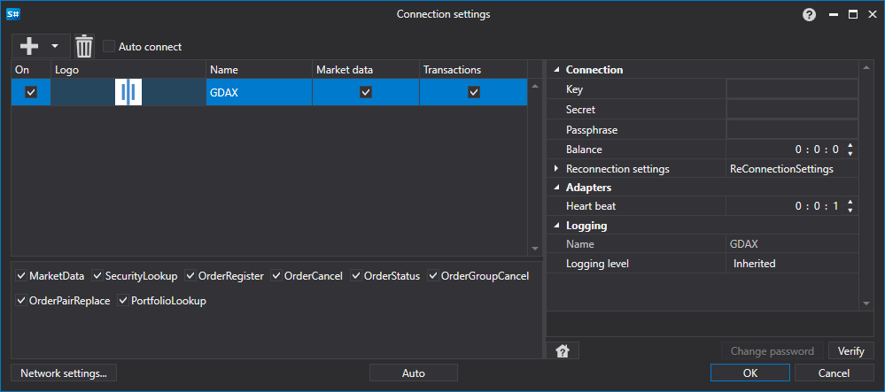This screenshot has height=392, width=885.
Task: Uncheck the OrderCancel message type
Action: tap(276, 276)
